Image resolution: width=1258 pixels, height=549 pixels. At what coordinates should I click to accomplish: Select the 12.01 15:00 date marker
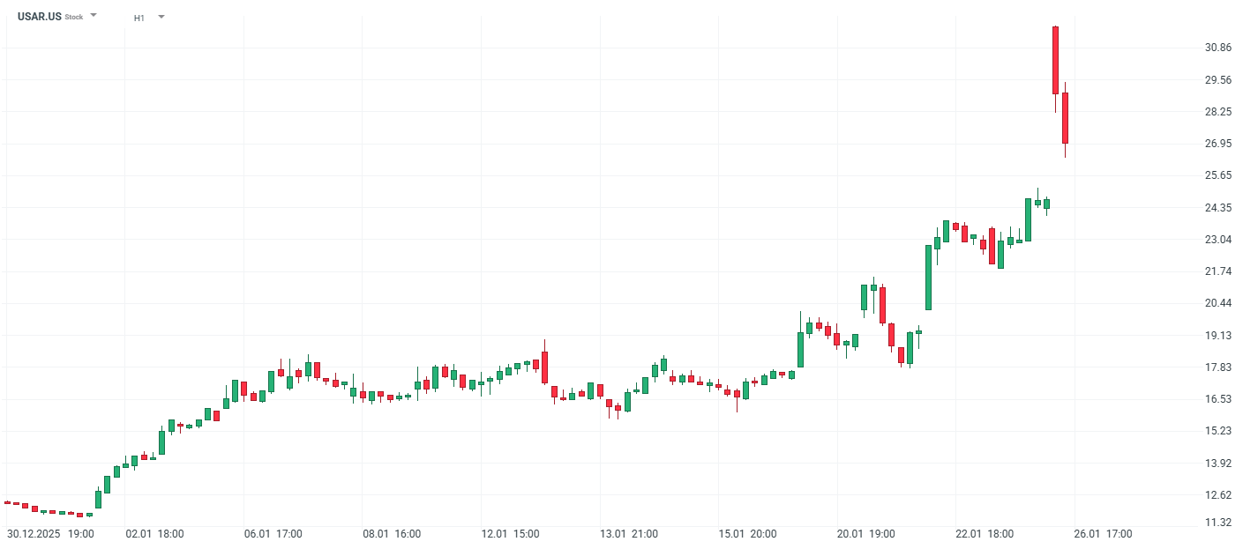pyautogui.click(x=511, y=534)
